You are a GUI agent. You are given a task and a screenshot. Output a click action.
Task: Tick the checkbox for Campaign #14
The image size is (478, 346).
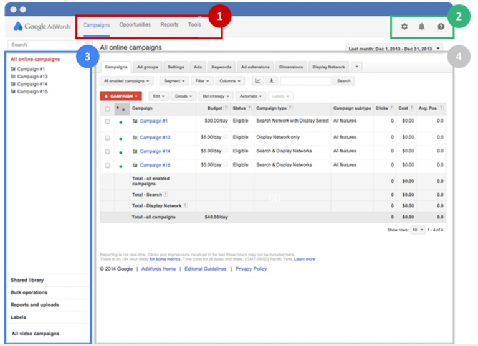point(107,152)
